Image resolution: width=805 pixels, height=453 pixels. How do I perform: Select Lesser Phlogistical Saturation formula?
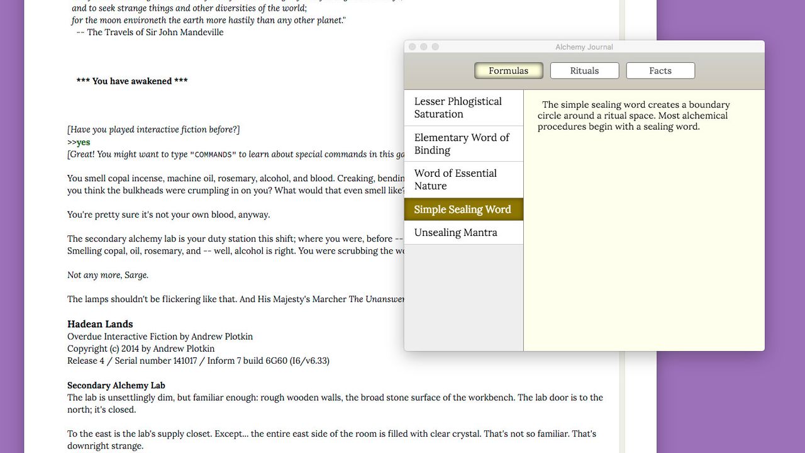pyautogui.click(x=464, y=108)
